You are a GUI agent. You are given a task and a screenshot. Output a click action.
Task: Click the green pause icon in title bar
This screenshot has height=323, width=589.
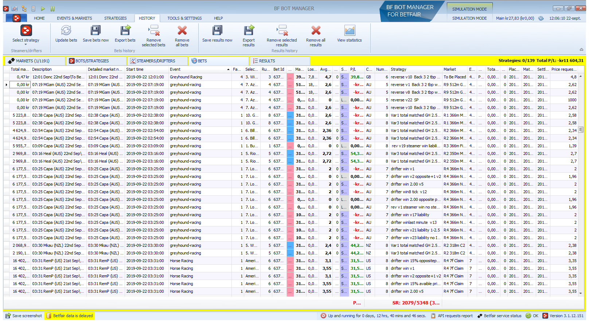52,8
